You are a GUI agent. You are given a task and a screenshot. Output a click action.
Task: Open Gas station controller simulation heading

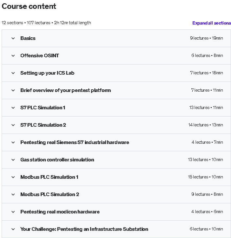click(57, 160)
